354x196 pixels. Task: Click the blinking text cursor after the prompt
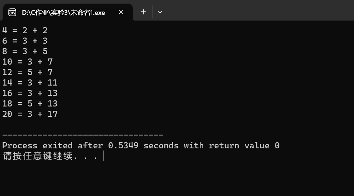pyautogui.click(x=103, y=156)
